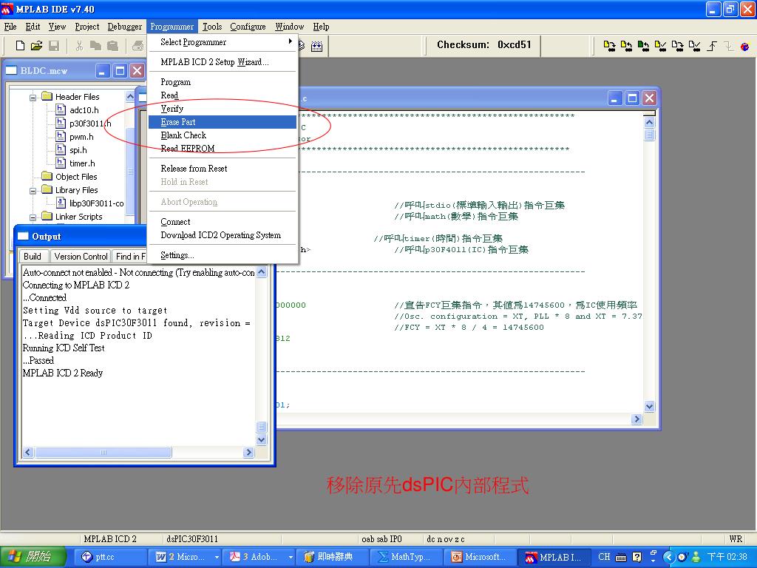Click the Program target device icon
The image size is (757, 568).
point(609,46)
